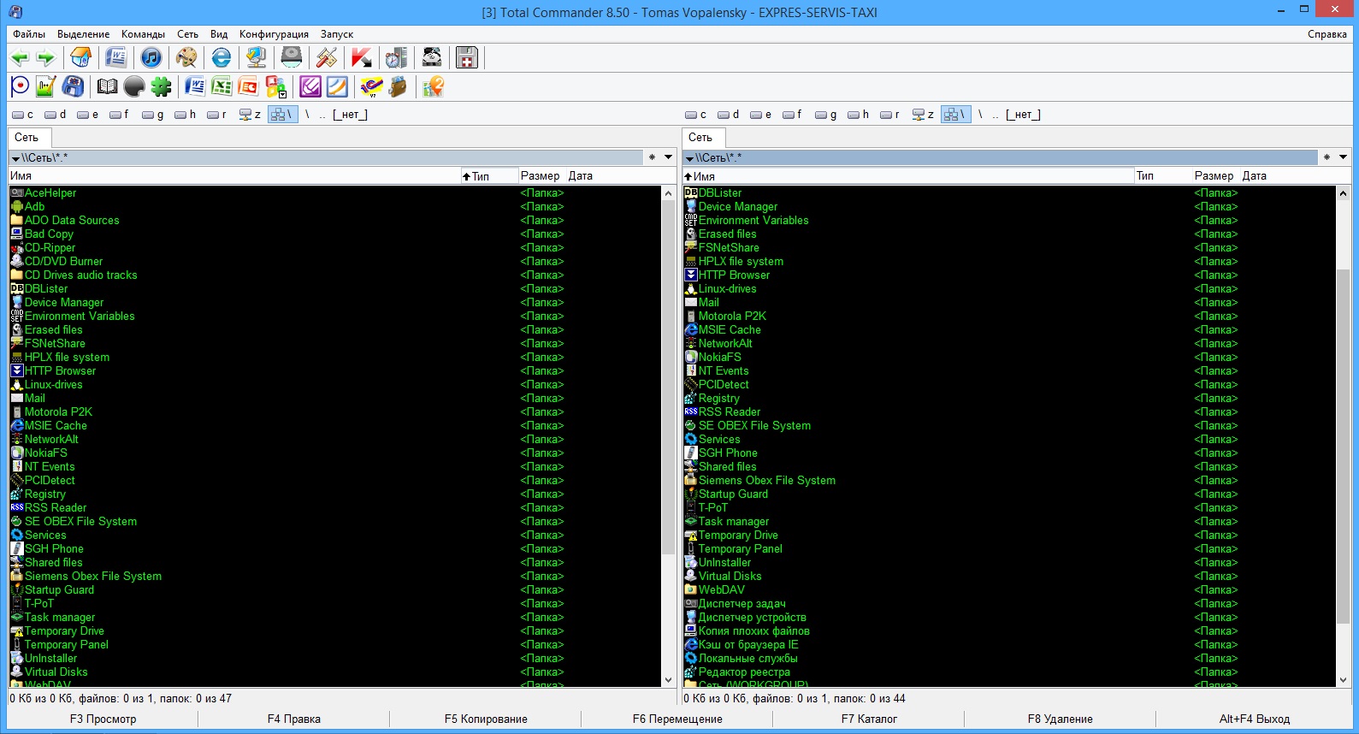Image resolution: width=1359 pixels, height=734 pixels.
Task: Open the Справка menu
Action: (1327, 34)
